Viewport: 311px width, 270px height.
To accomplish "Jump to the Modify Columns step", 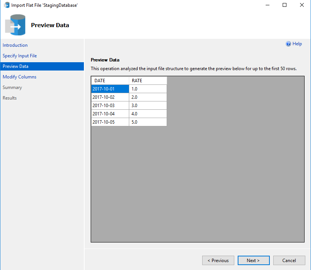I will 19,77.
